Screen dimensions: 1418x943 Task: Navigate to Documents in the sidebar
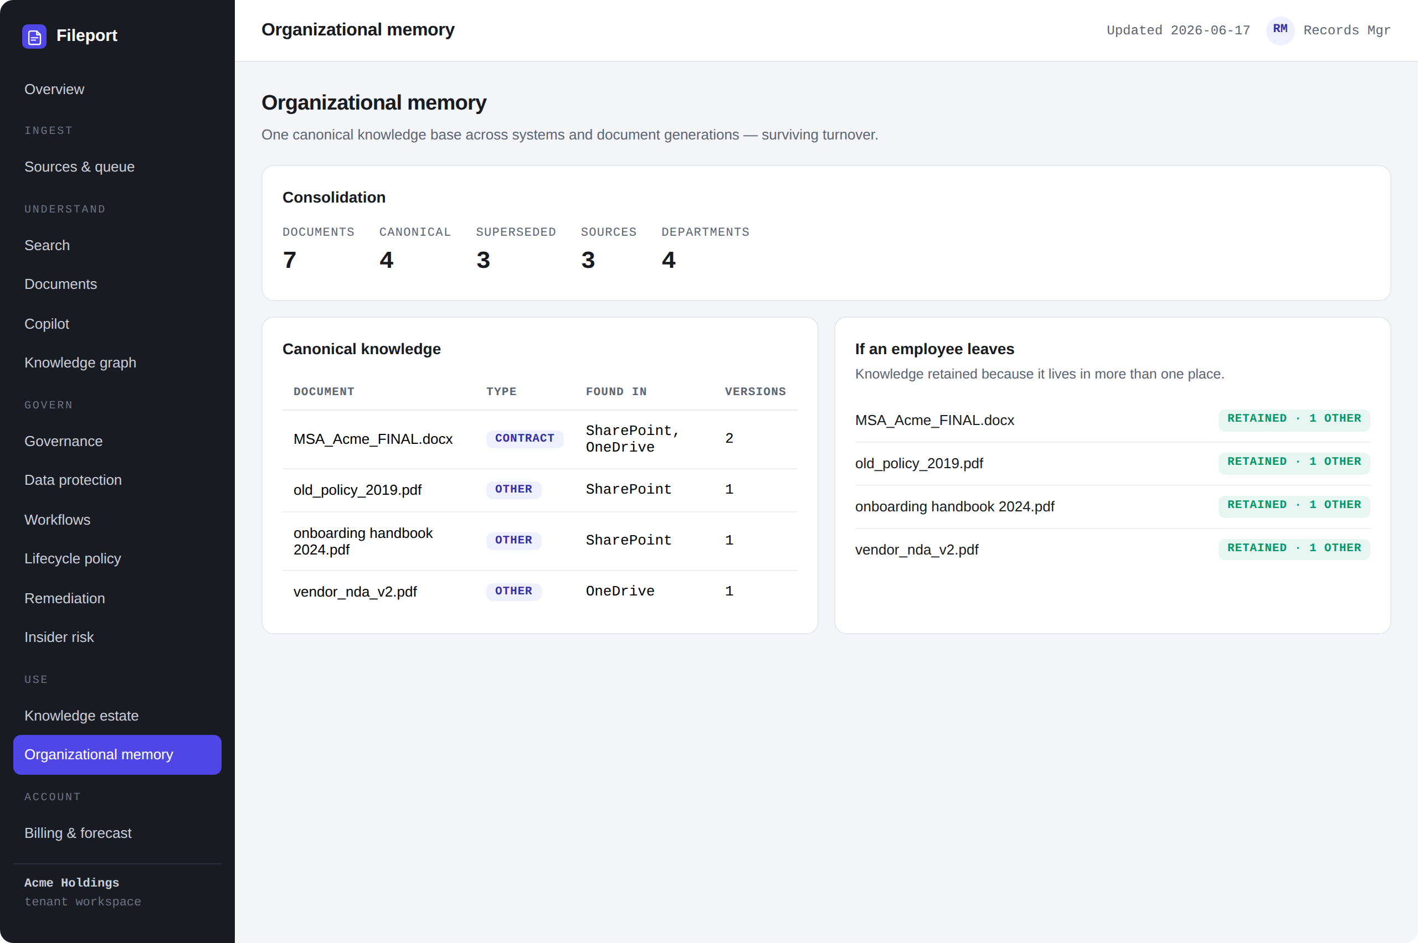click(117, 284)
